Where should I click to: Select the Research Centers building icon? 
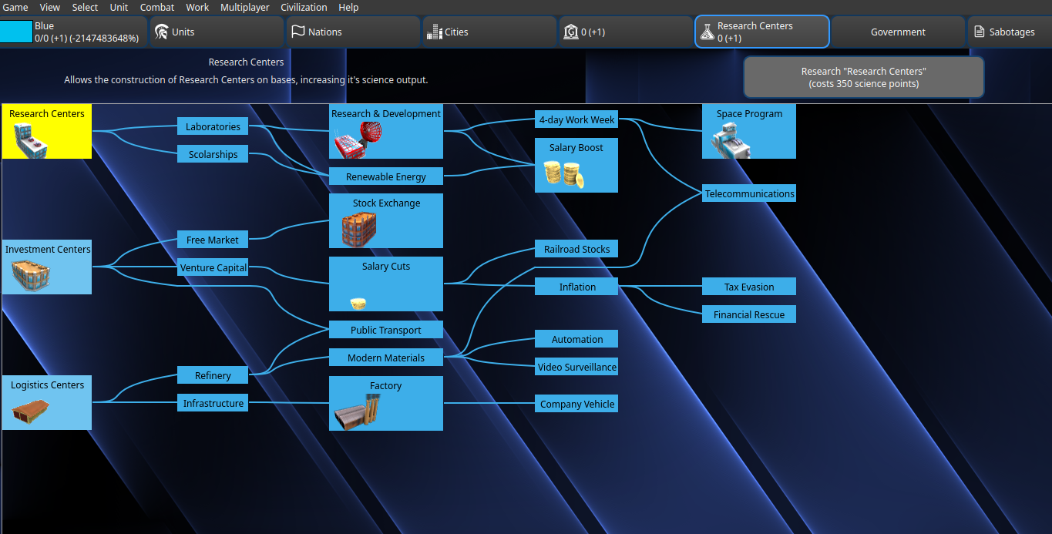tap(30, 139)
